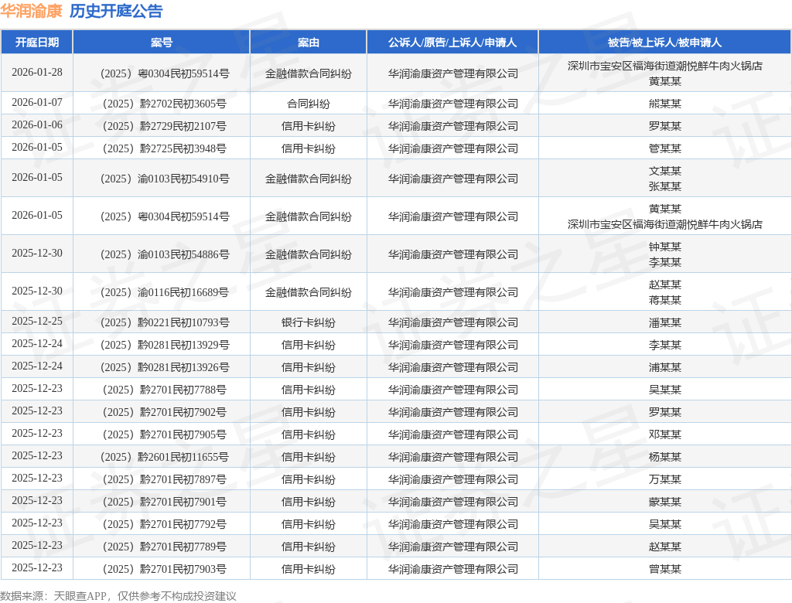
Task: Select the 案由 column header
Action: click(308, 43)
